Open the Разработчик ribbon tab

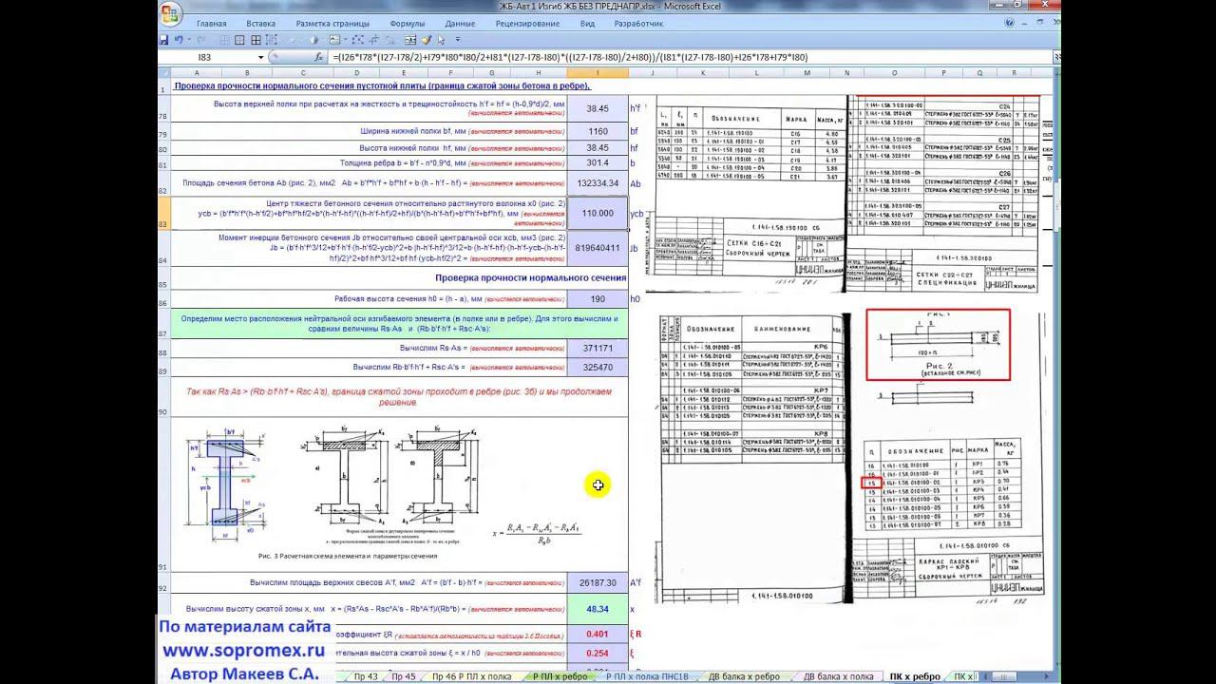[637, 23]
